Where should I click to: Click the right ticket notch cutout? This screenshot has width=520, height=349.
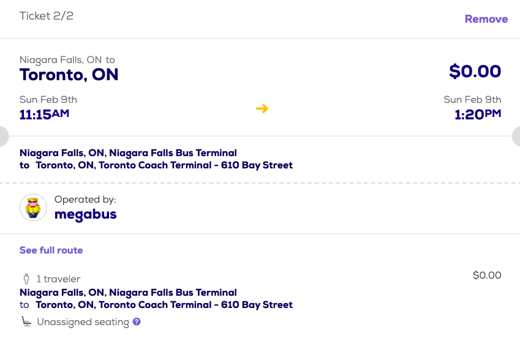point(516,136)
